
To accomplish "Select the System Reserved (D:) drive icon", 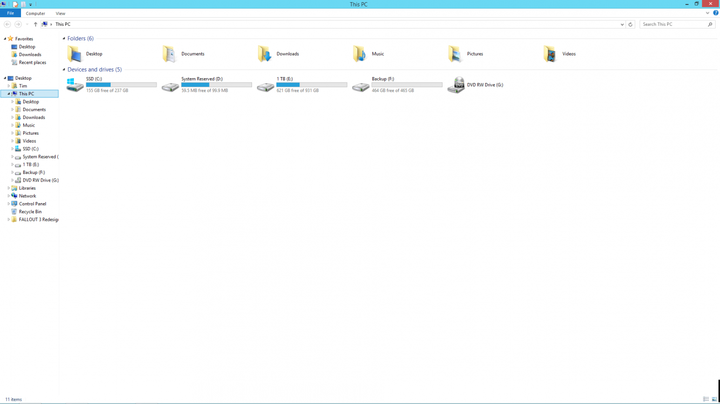I will click(x=171, y=86).
